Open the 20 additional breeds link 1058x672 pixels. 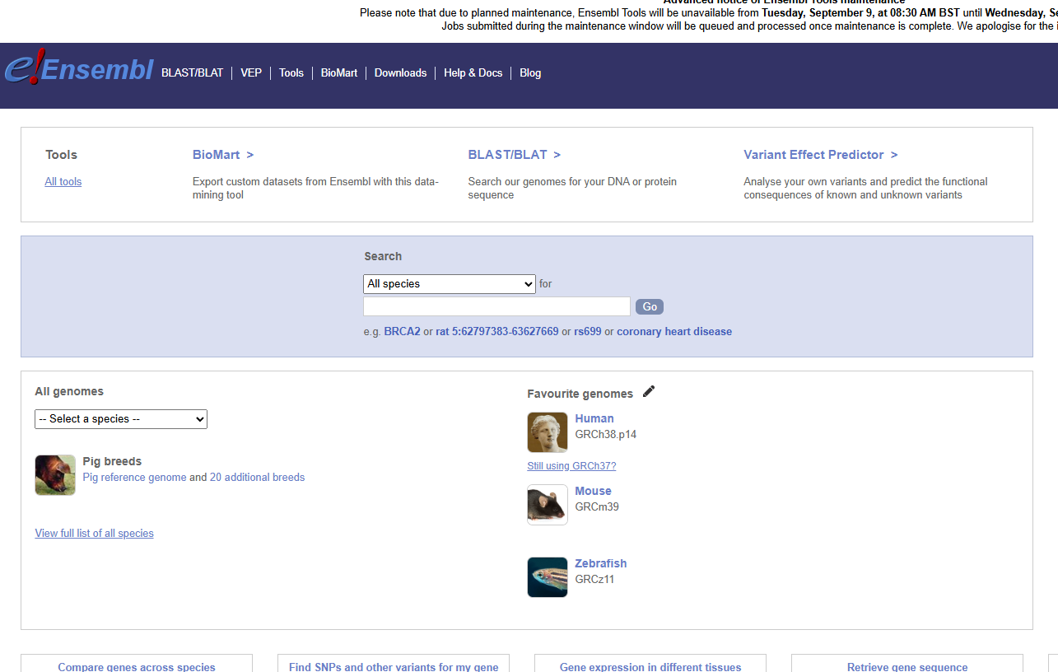257,478
